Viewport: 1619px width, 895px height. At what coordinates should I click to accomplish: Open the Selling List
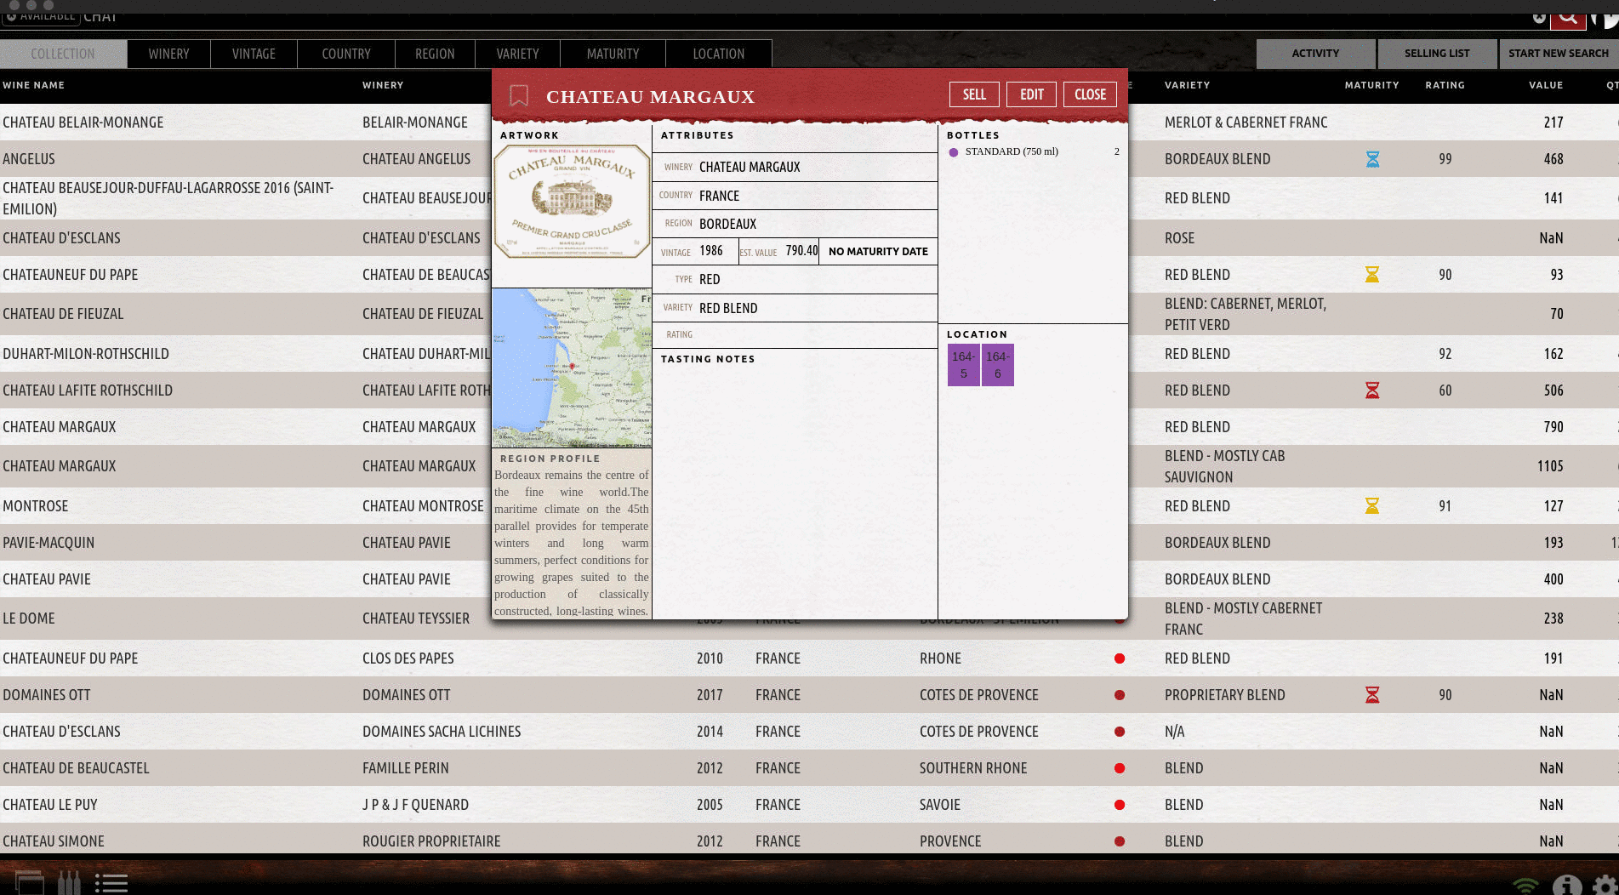1437,54
